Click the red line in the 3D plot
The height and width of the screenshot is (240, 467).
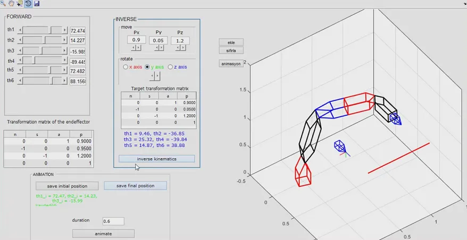pos(399,158)
